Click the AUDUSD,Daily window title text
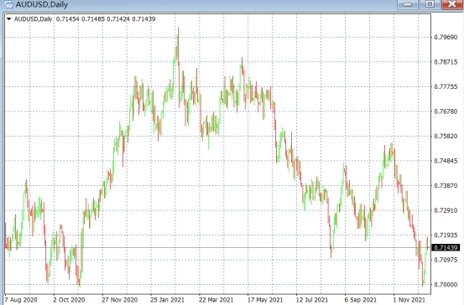 42,4
